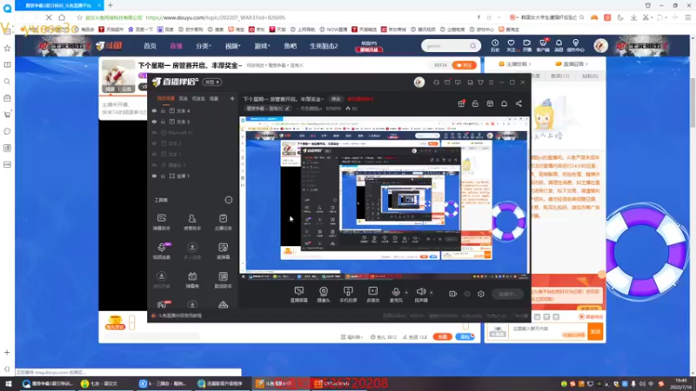Add 手机投屏 phone screen source
Viewport: 696px width, 391px height.
pos(348,294)
